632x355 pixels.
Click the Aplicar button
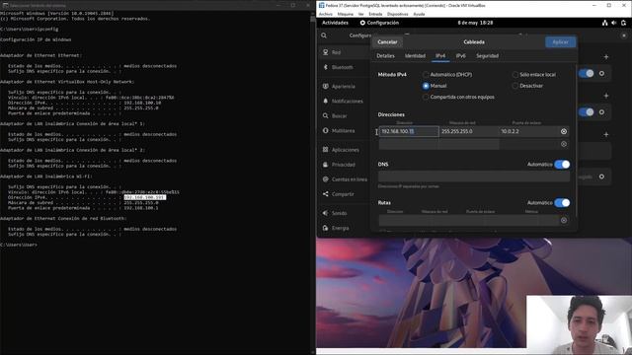point(560,41)
